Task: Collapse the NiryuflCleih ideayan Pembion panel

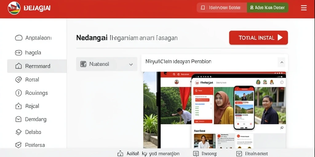Action: click(282, 63)
